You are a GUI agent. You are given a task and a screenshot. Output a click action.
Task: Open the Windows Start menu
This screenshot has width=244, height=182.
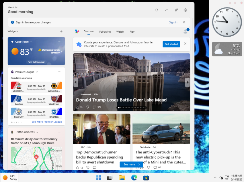98,177
